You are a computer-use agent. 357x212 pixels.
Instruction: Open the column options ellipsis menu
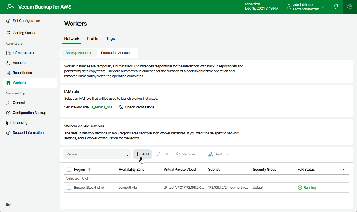pos(345,170)
